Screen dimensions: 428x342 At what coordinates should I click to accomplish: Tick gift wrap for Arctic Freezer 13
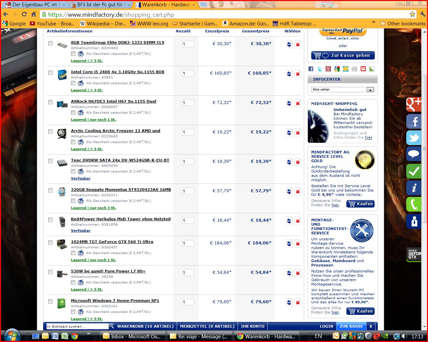pyautogui.click(x=73, y=142)
